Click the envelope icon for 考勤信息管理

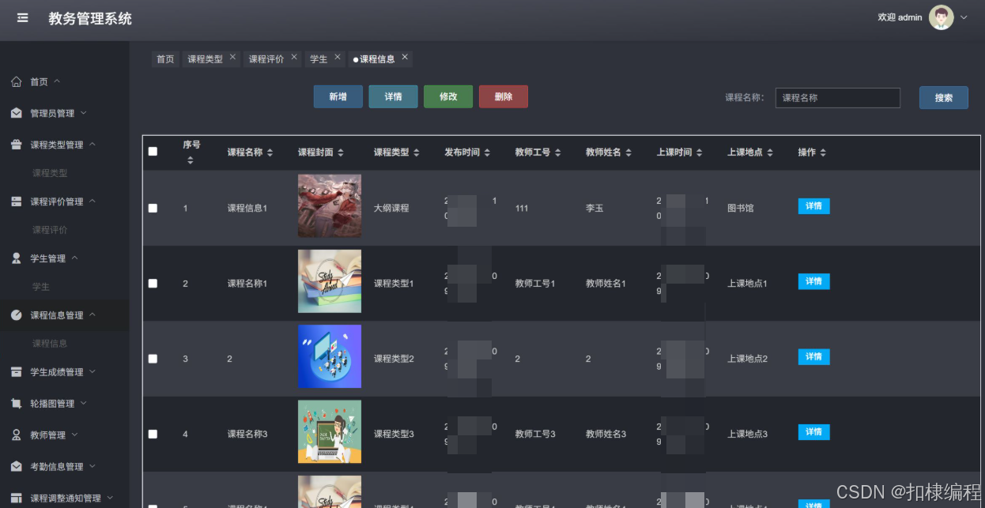click(17, 467)
